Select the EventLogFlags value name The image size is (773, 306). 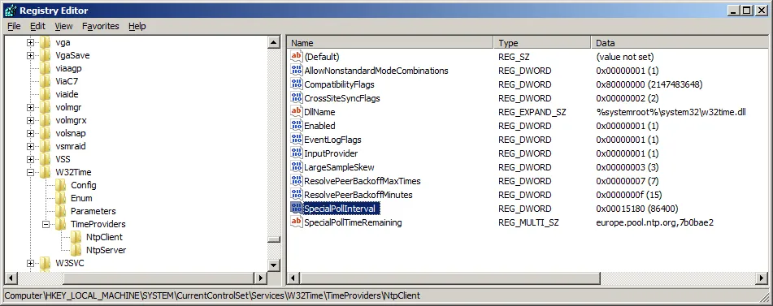pos(332,140)
